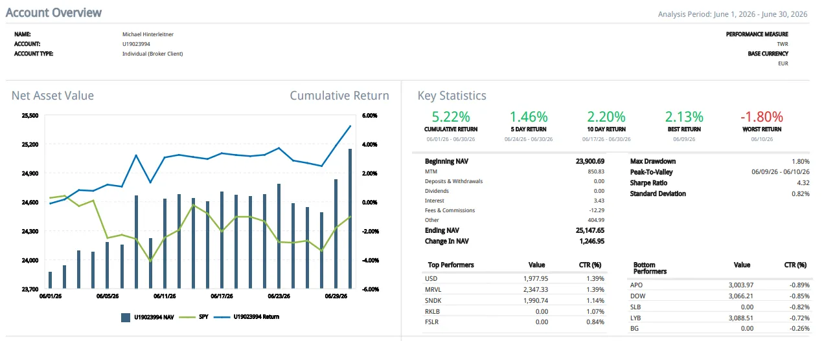The image size is (824, 341).
Task: Click Fees & Commissions value -12.29
Action: tap(597, 210)
